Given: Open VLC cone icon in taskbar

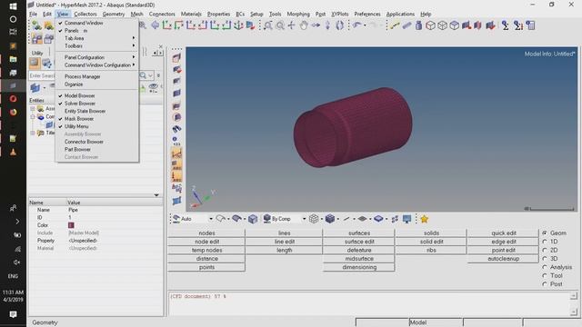Looking at the screenshot, I should click(13, 152).
